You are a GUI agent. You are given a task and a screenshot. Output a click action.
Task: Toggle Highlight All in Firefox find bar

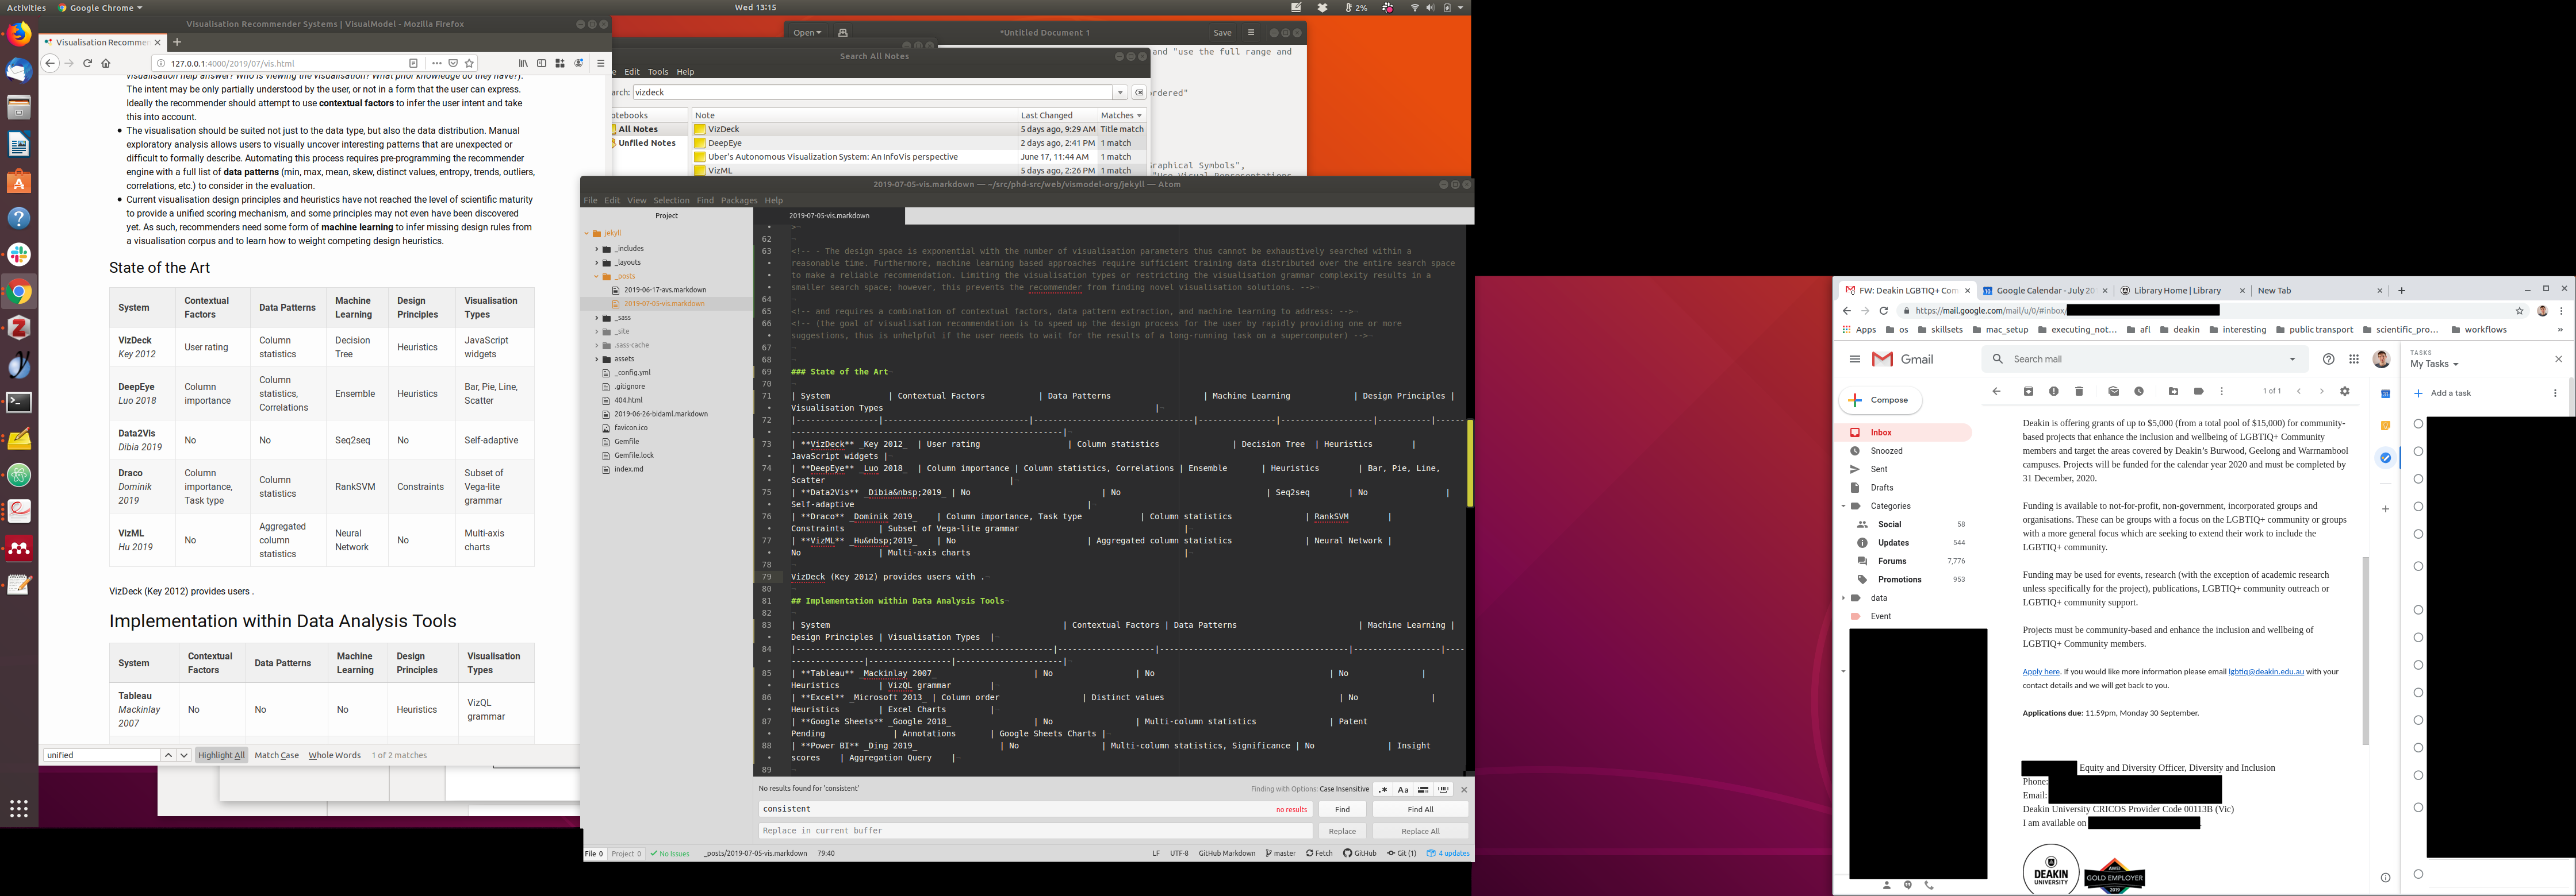pyautogui.click(x=221, y=755)
